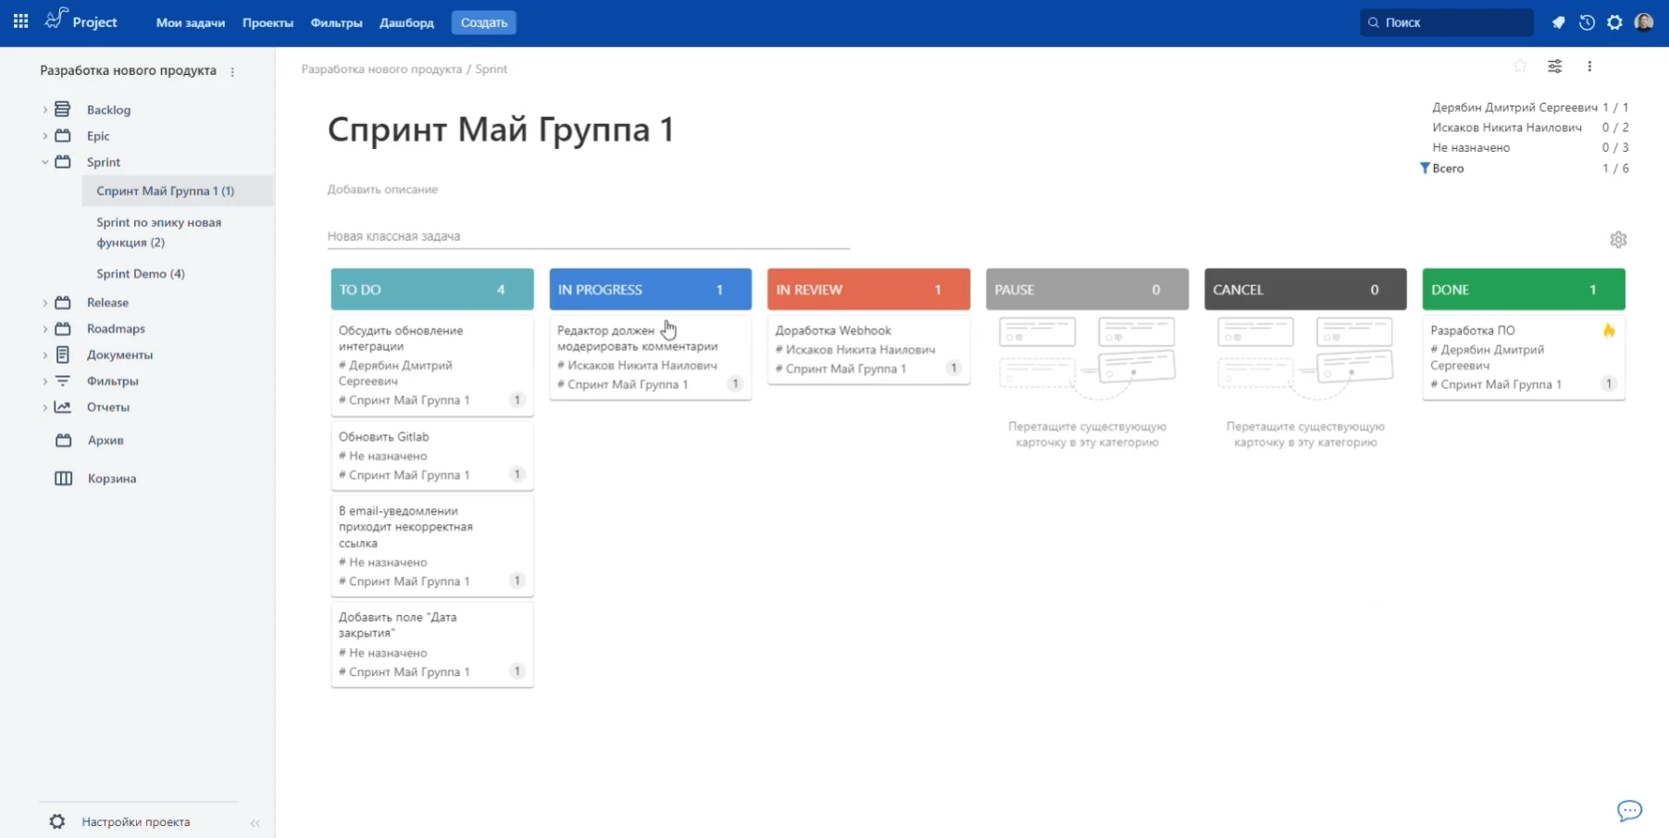Open board columns settings gear

click(1618, 240)
